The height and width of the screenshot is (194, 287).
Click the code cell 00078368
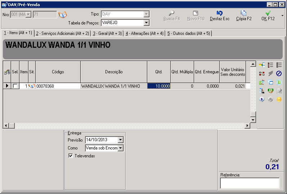click(x=58, y=86)
